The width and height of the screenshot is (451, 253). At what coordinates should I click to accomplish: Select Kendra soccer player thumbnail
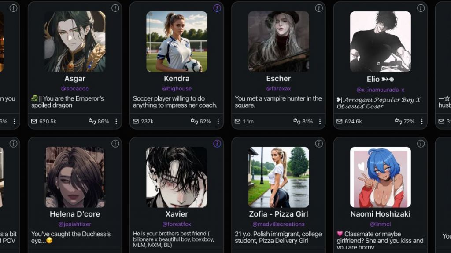pos(177,42)
